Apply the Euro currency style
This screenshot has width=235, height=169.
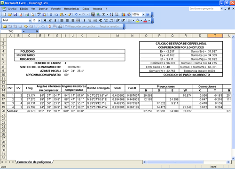coord(101,20)
